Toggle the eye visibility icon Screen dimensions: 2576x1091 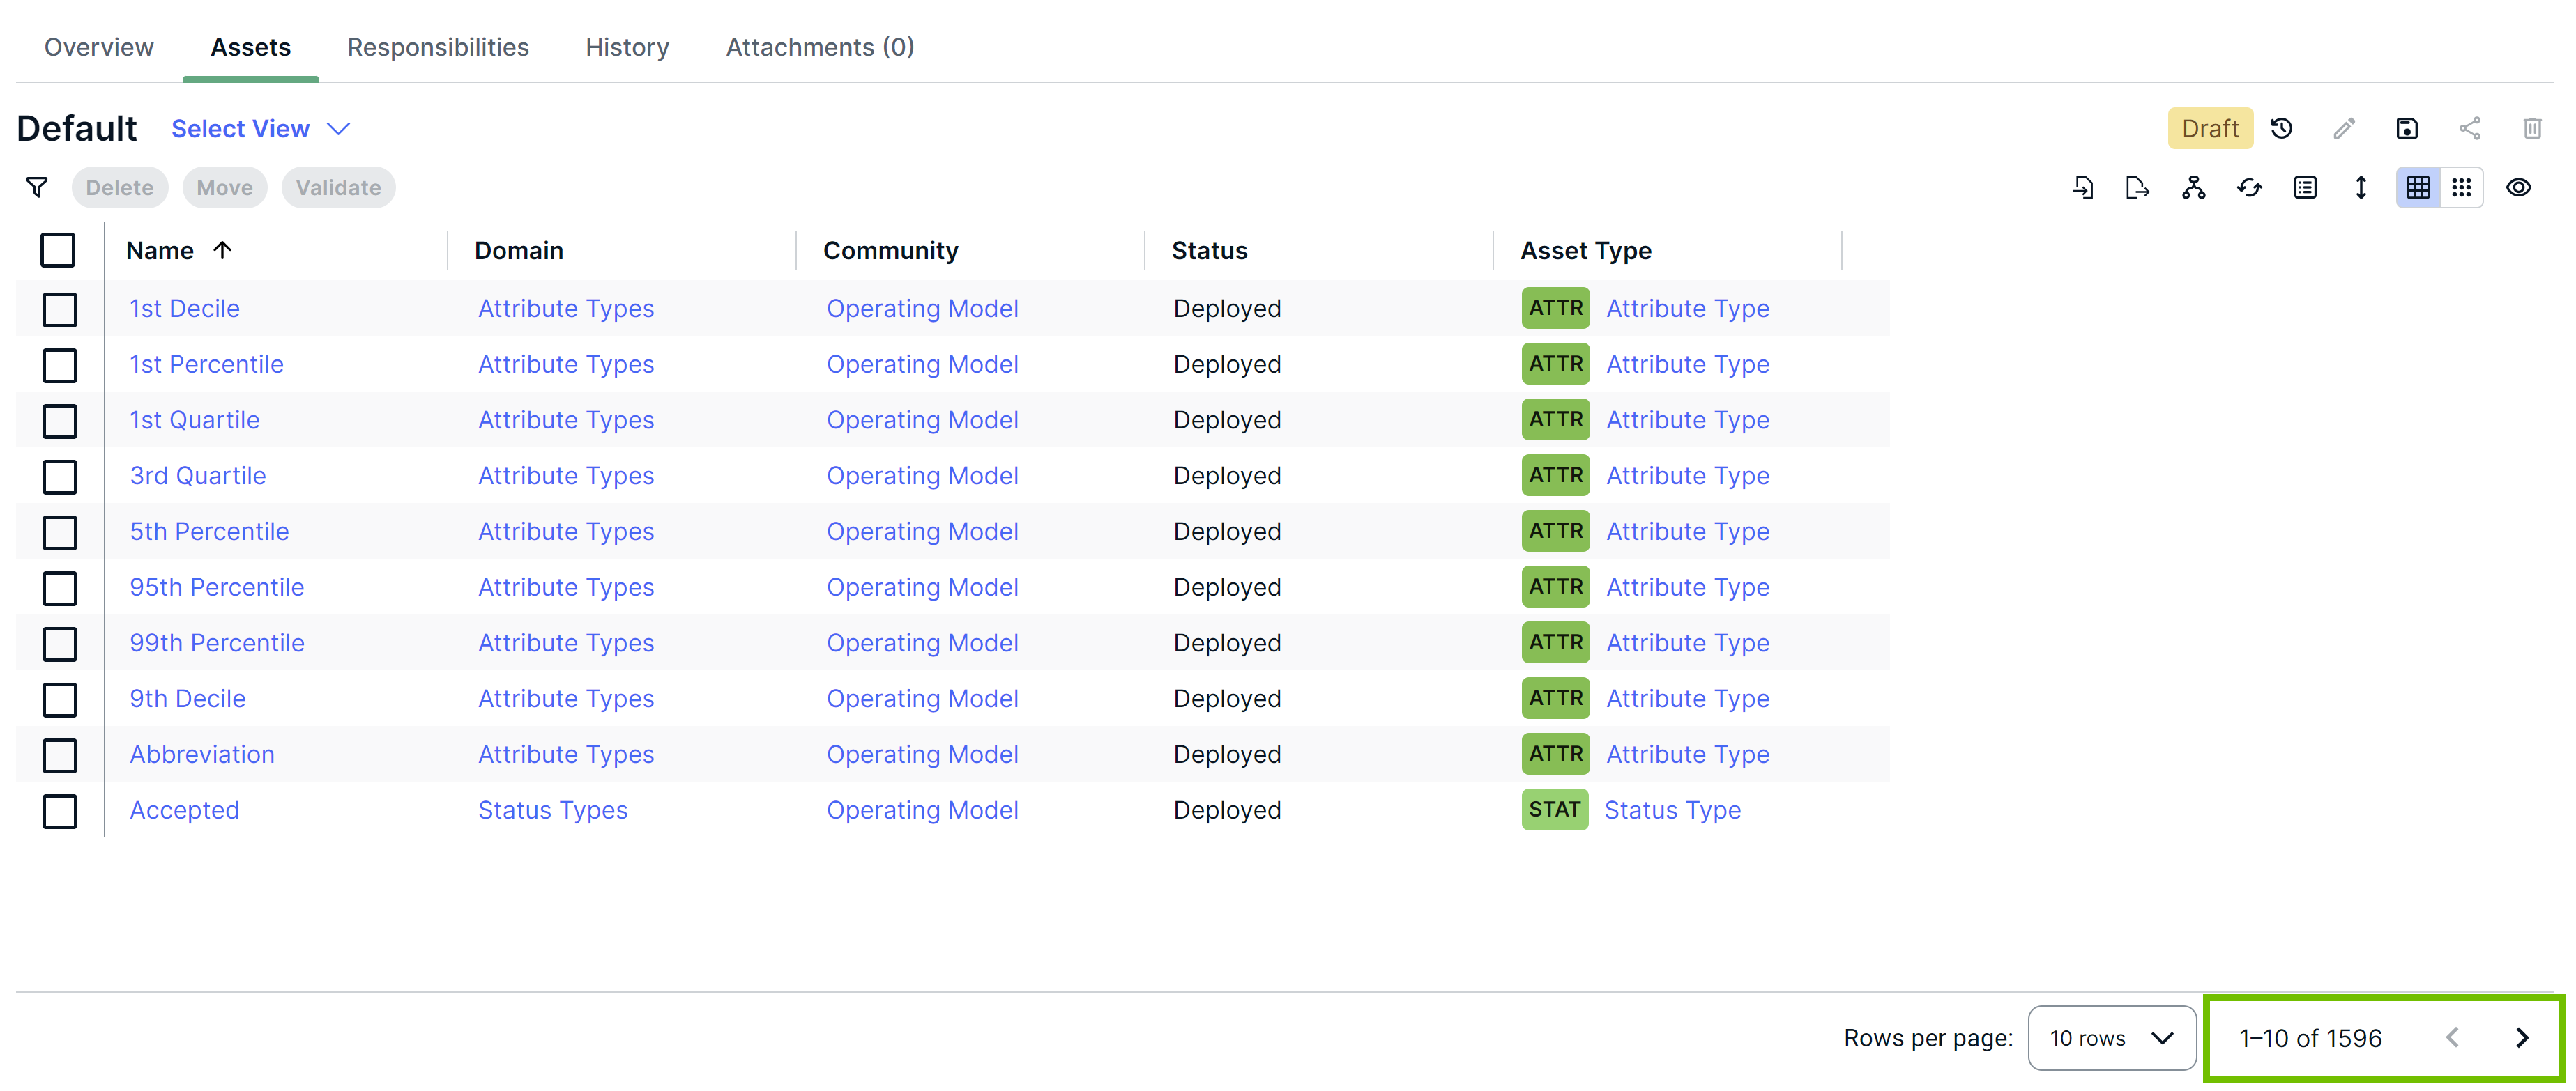[2518, 187]
